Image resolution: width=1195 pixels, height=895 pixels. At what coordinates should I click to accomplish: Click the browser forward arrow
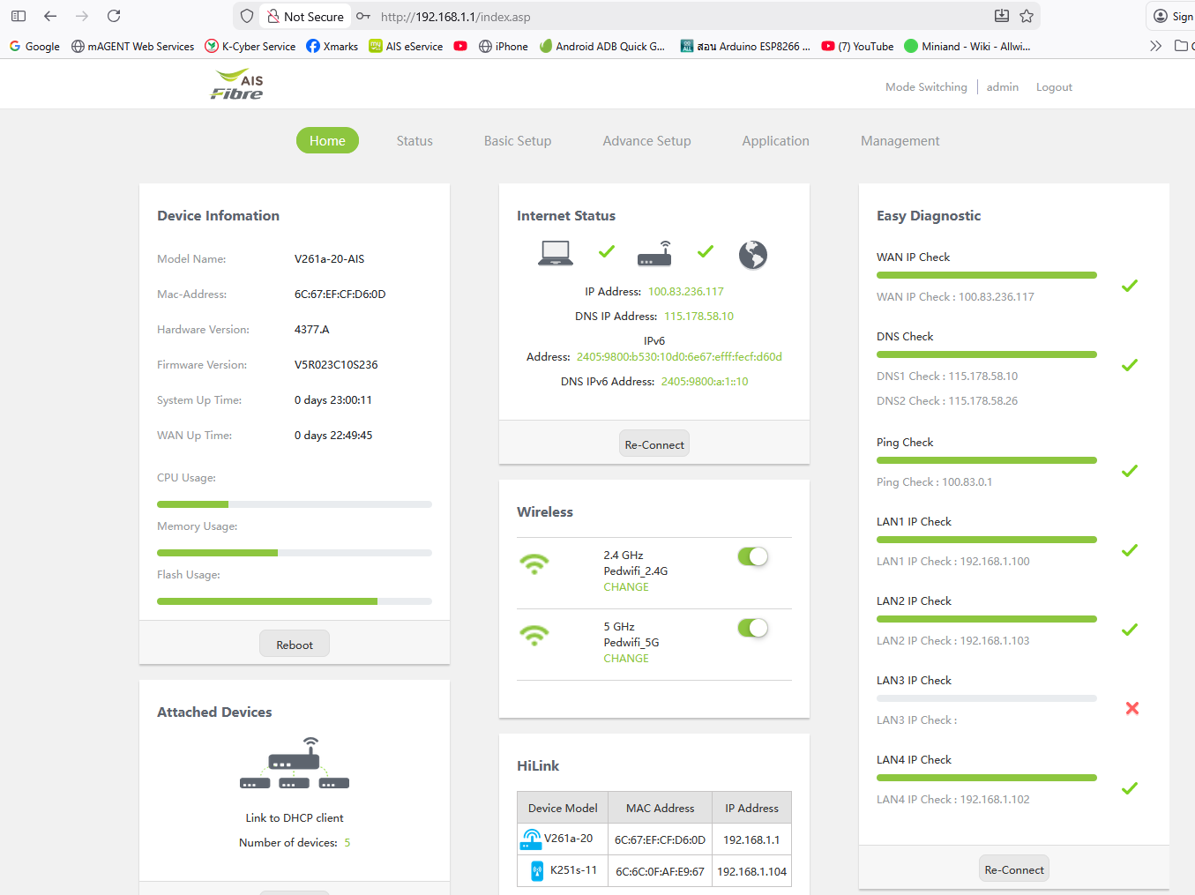tap(82, 16)
